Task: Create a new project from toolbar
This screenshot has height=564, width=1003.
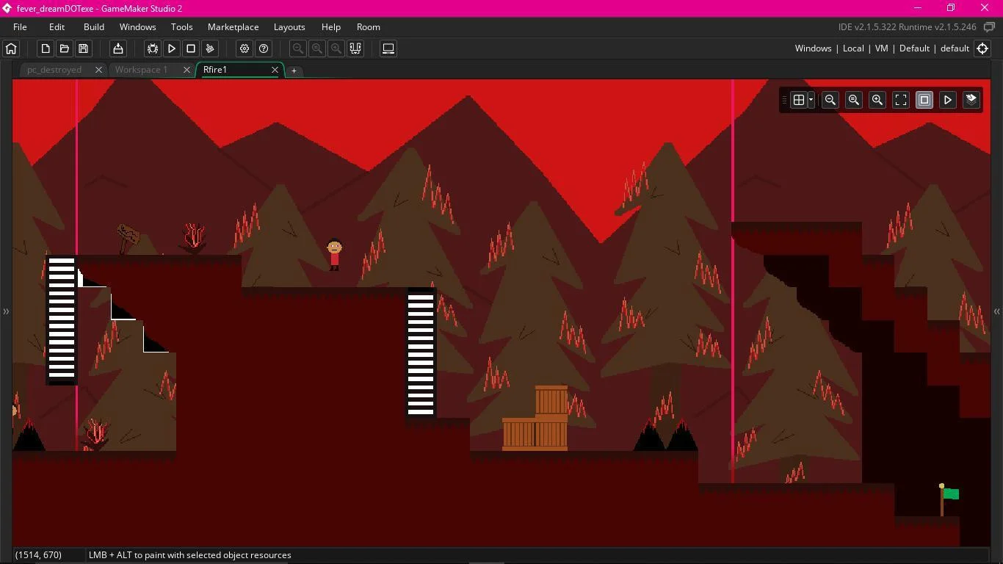Action: [x=46, y=48]
